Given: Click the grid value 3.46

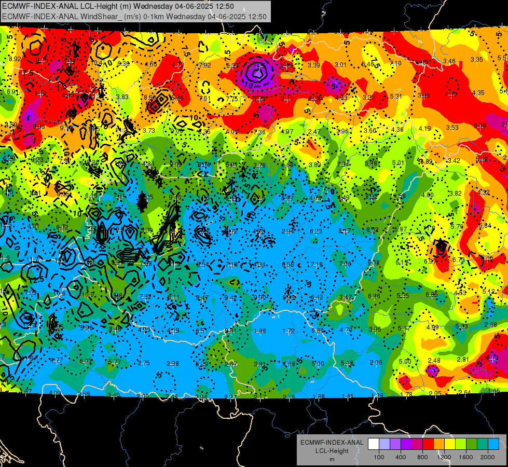Looking at the screenshot, I should (x=449, y=61).
